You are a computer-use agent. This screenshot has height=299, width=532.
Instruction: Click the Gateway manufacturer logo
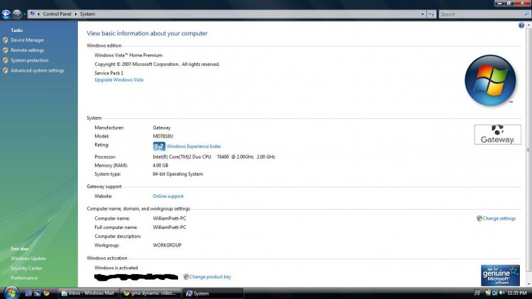point(497,134)
